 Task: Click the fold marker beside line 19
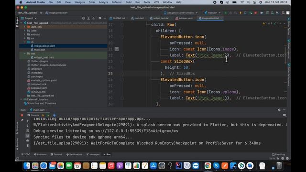pyautogui.click(x=122, y=37)
